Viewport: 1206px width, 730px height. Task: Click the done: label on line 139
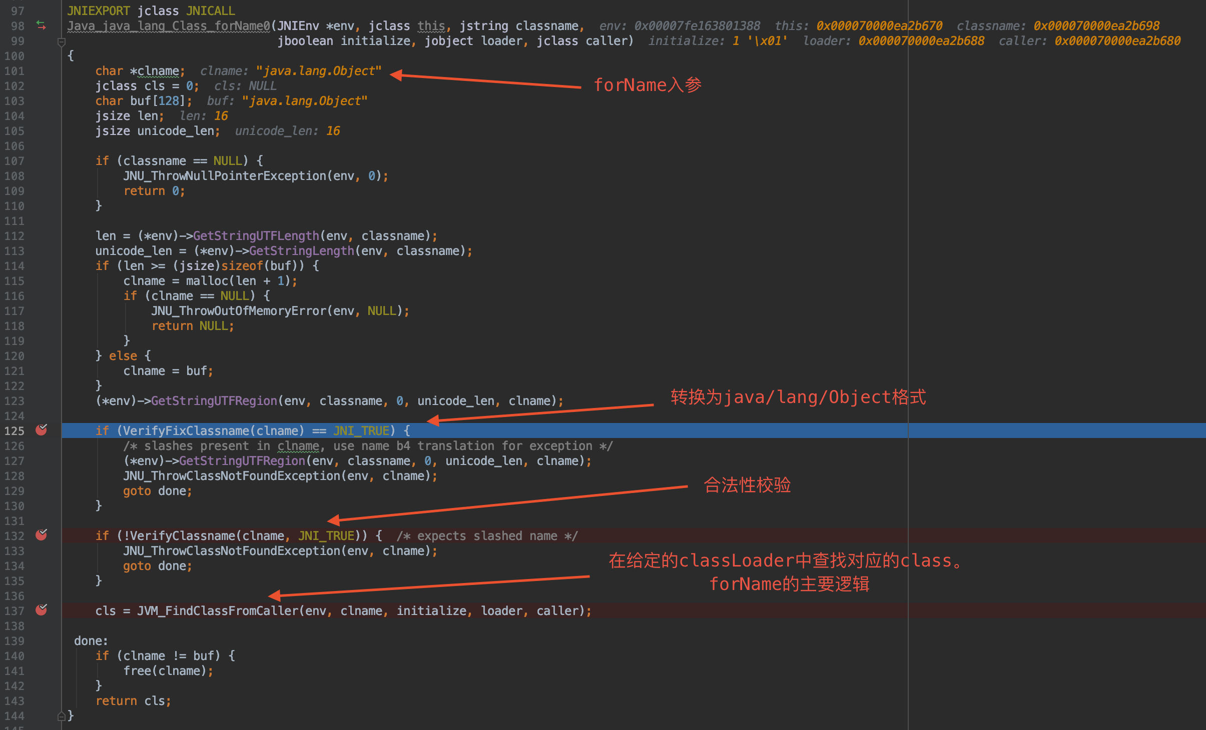point(91,641)
